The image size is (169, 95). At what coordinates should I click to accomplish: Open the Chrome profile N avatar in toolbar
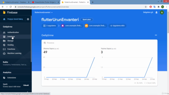coord(163,7)
